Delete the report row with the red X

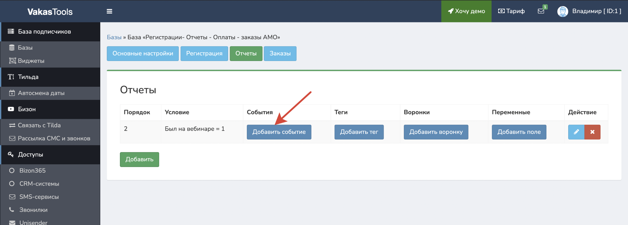[592, 132]
